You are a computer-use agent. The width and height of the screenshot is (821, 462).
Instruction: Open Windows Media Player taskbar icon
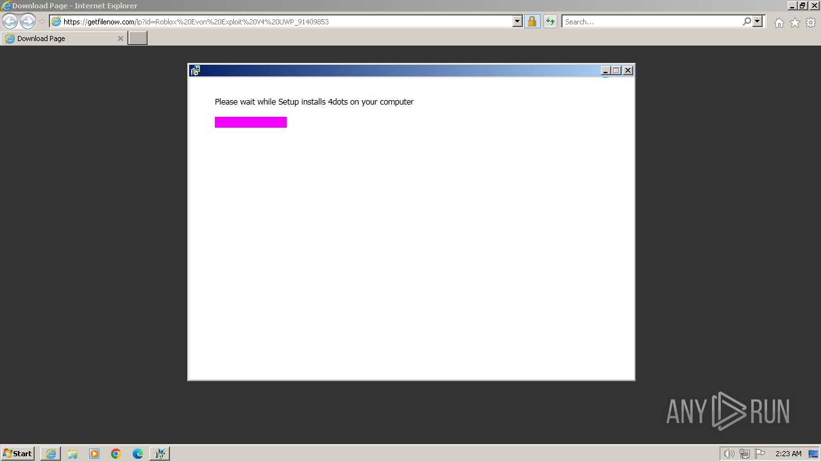(x=94, y=454)
